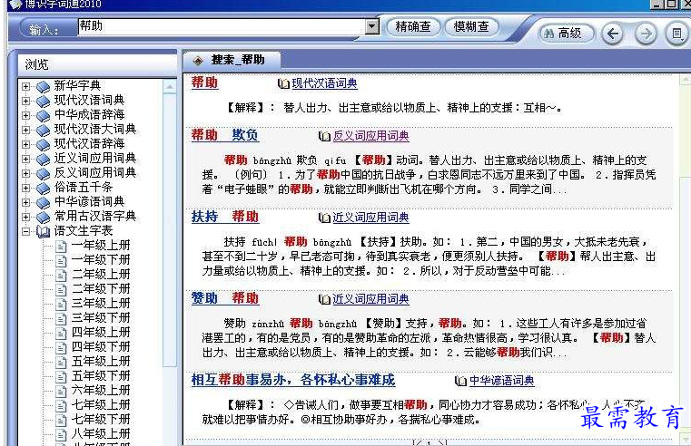Viewport: 691px width, 446px height.
Task: Expand the 近义词应用词典 tree node
Action: coord(26,159)
